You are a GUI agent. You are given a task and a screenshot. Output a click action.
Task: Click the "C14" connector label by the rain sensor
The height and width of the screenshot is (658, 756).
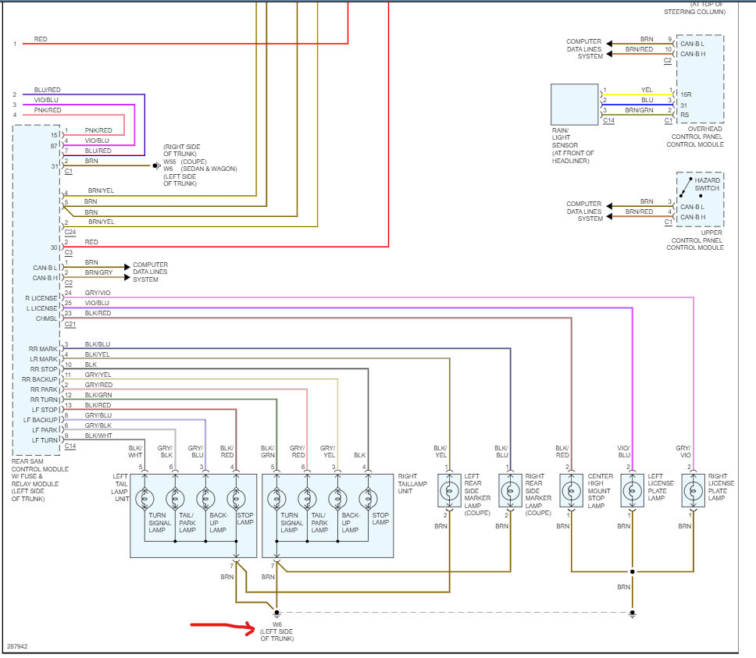pyautogui.click(x=609, y=120)
